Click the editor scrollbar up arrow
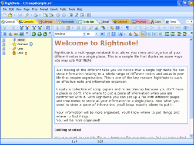 point(191,40)
